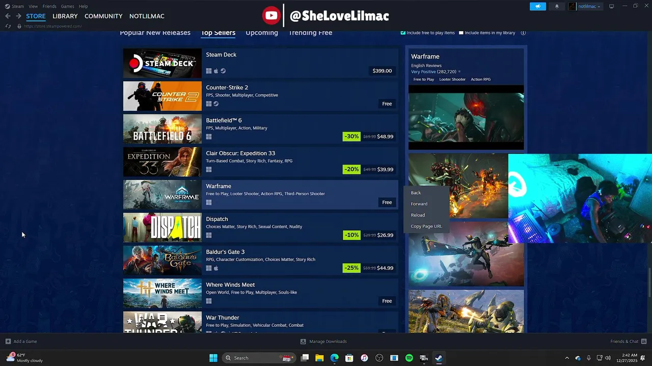Click the system volume icon
This screenshot has height=366, width=652.
tap(608, 358)
